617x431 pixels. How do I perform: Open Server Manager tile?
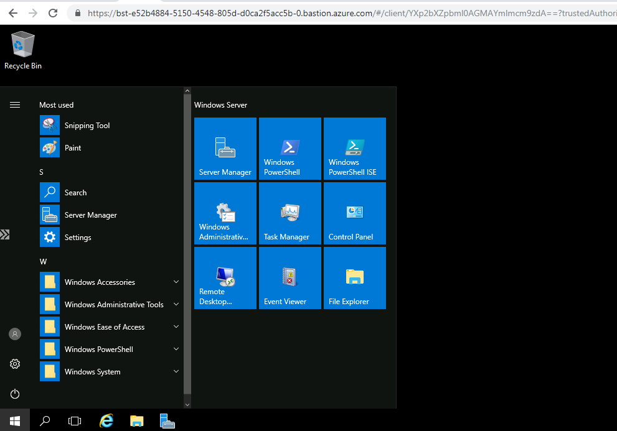(225, 148)
